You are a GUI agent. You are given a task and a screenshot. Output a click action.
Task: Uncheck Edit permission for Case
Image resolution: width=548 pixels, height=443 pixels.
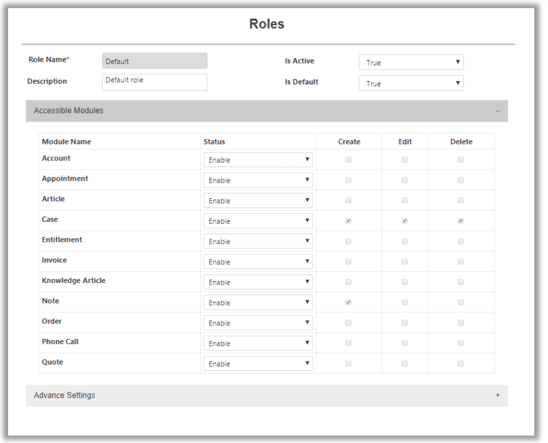point(405,221)
